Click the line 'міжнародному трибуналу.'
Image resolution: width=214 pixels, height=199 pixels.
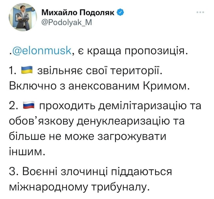tap(79, 188)
